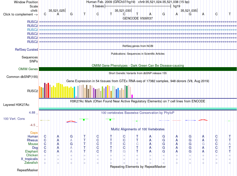Select the Zebrafish species row label
237x176 pixels.
(31, 163)
